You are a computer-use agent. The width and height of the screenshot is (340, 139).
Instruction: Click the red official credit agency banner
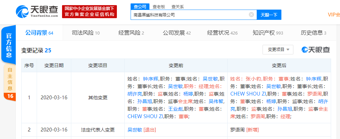(x=89, y=12)
